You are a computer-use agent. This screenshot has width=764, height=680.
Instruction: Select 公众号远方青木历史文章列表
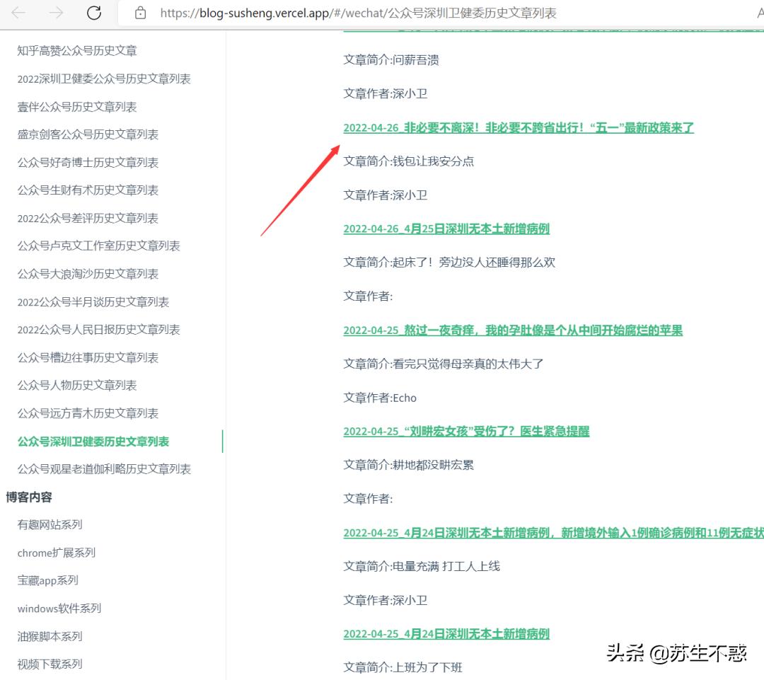click(x=88, y=413)
